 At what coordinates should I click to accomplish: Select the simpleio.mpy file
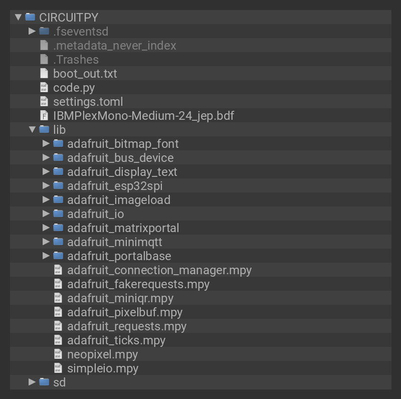pyautogui.click(x=102, y=368)
